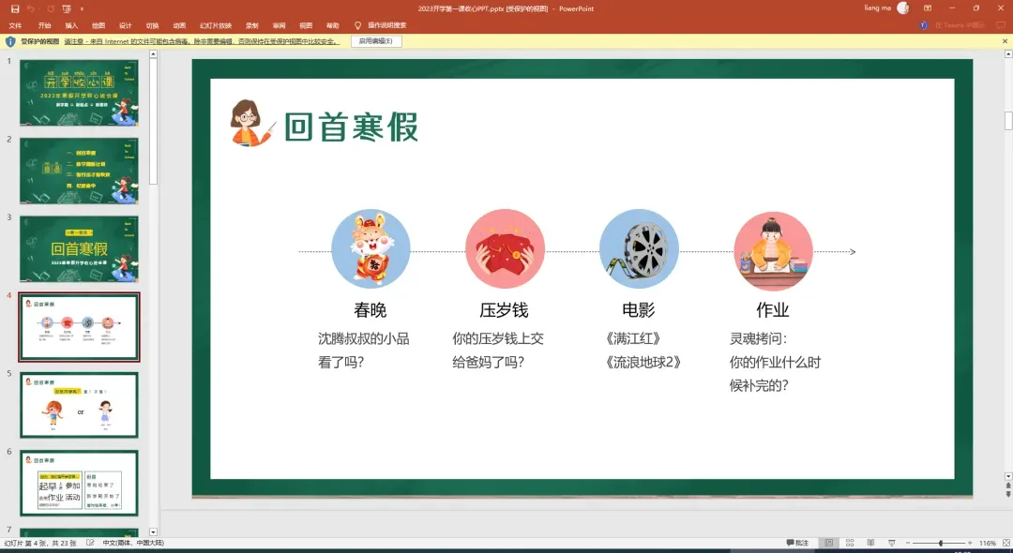Image resolution: width=1013 pixels, height=553 pixels.
Task: Select slide 4 thumbnail in the panel
Action: tap(79, 327)
